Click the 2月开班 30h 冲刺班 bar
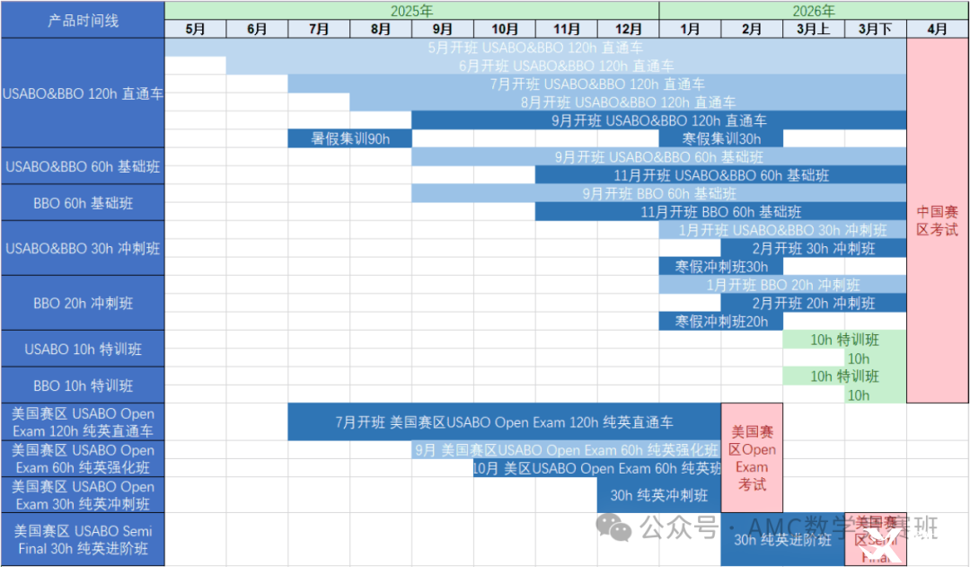970x567 pixels. (x=814, y=248)
